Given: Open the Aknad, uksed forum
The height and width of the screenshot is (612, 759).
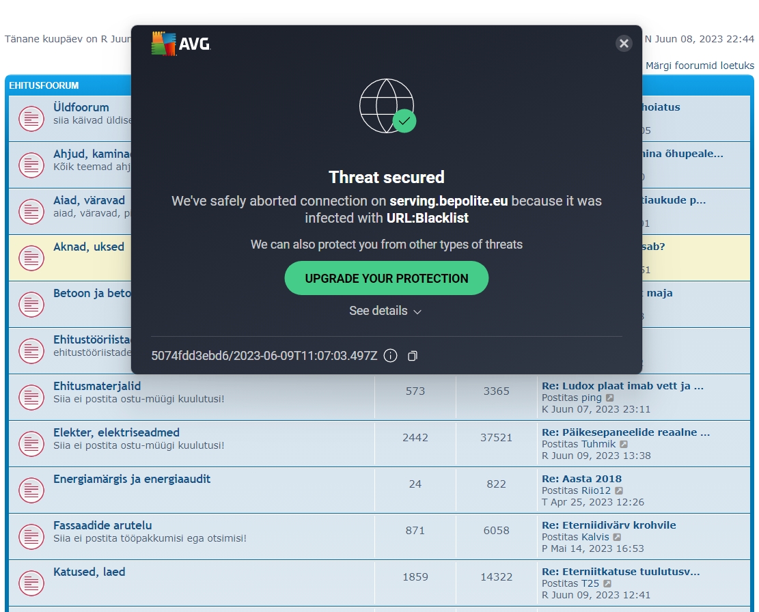Looking at the screenshot, I should (89, 247).
